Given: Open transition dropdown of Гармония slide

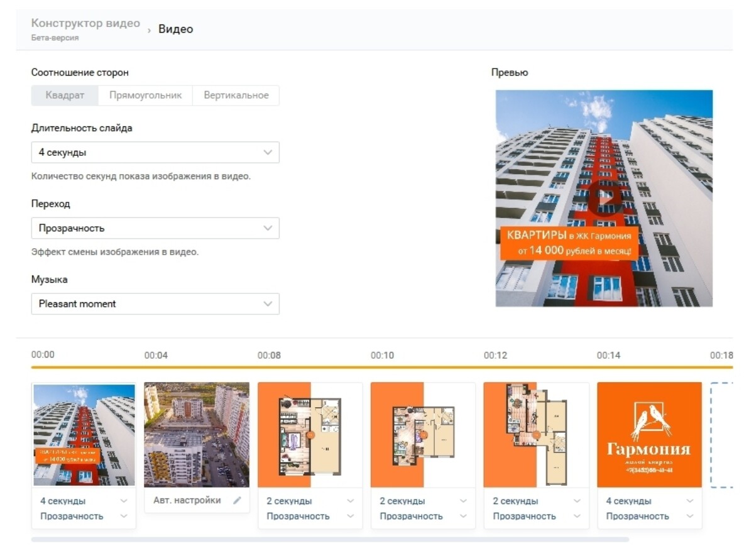Looking at the screenshot, I should tap(649, 516).
